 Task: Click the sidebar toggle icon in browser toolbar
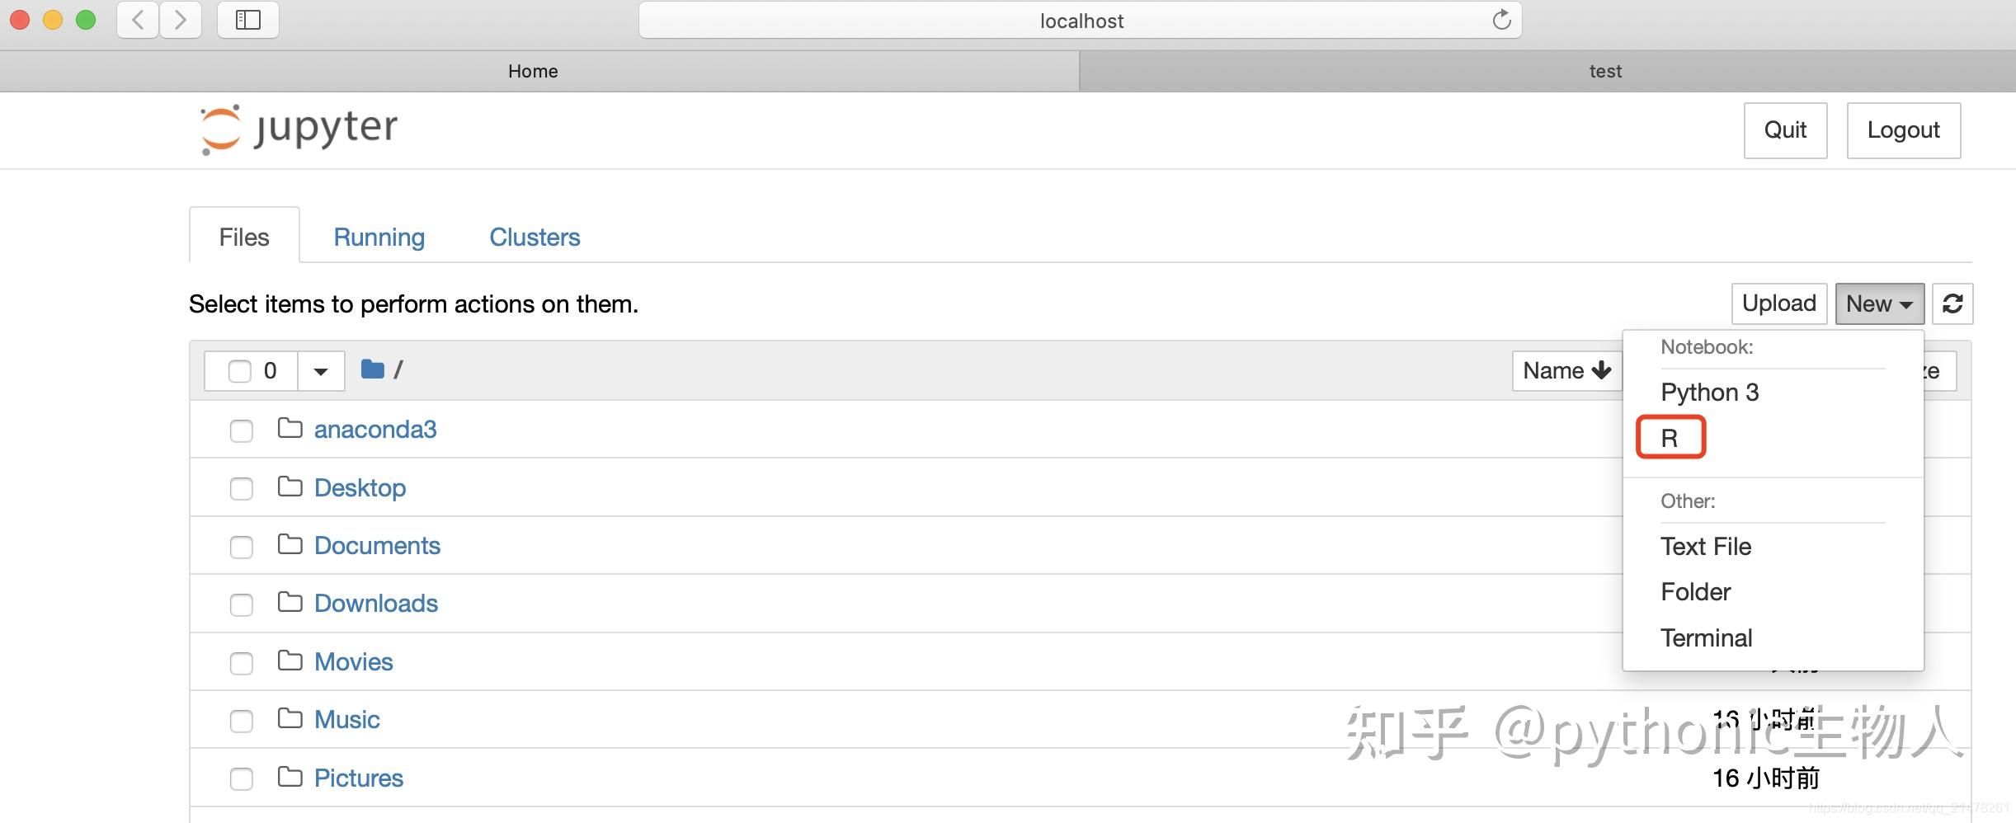click(246, 20)
